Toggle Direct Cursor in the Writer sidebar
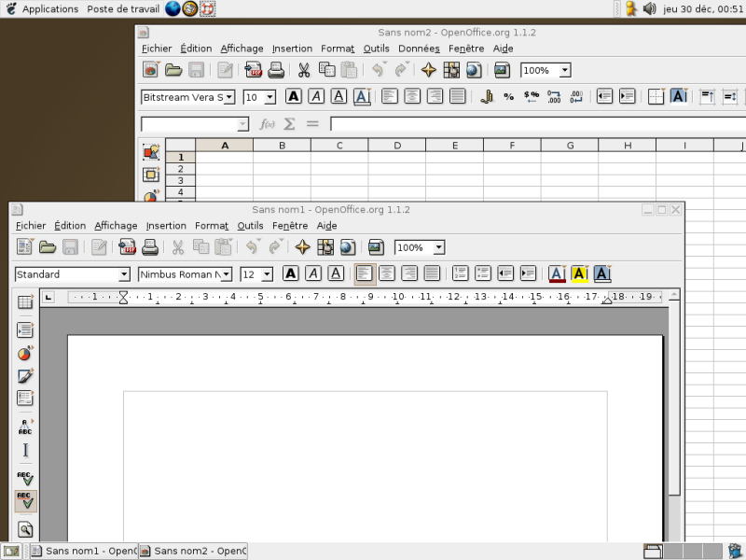 (25, 450)
